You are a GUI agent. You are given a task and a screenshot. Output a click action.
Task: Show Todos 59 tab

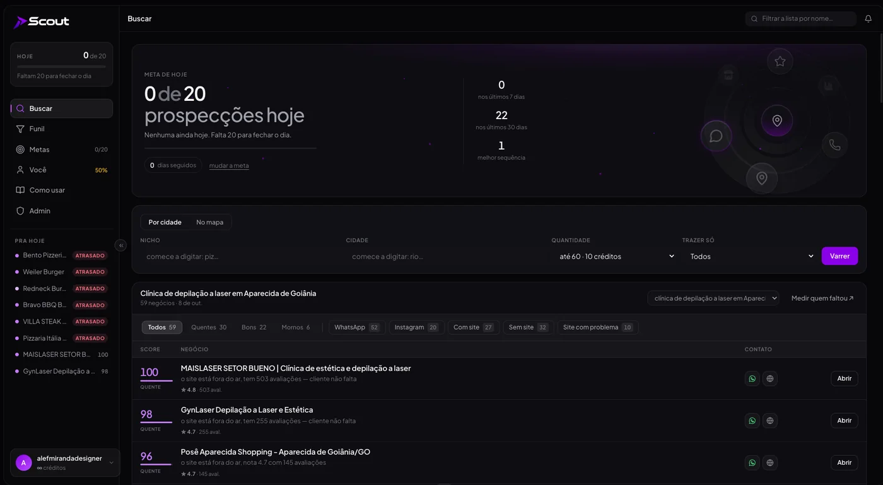click(x=162, y=327)
